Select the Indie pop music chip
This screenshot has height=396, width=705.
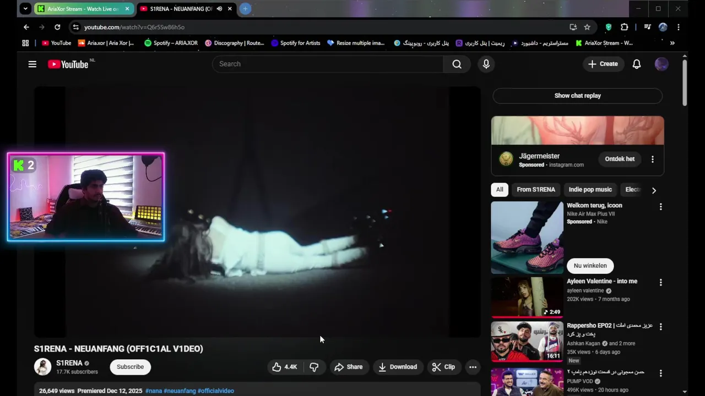click(590, 190)
